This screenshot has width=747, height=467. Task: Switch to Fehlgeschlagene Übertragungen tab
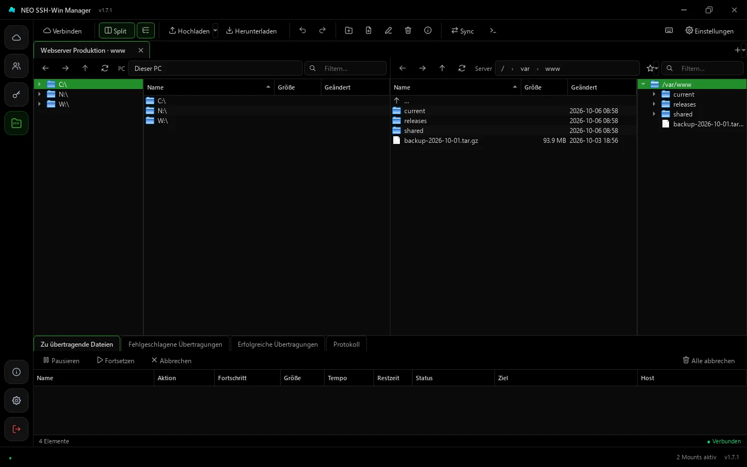pyautogui.click(x=175, y=344)
